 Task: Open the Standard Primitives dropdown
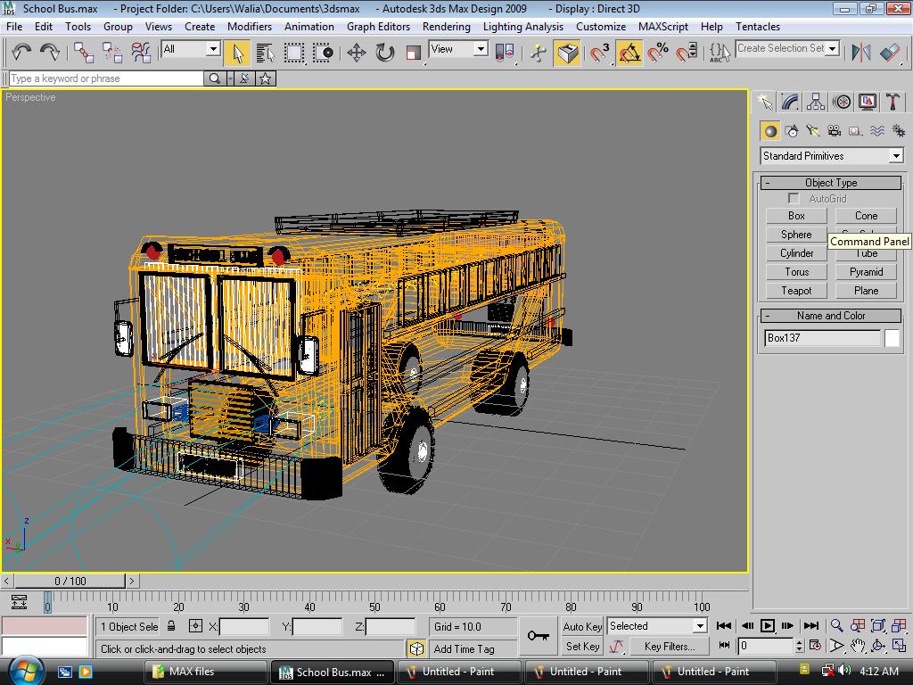pyautogui.click(x=831, y=155)
